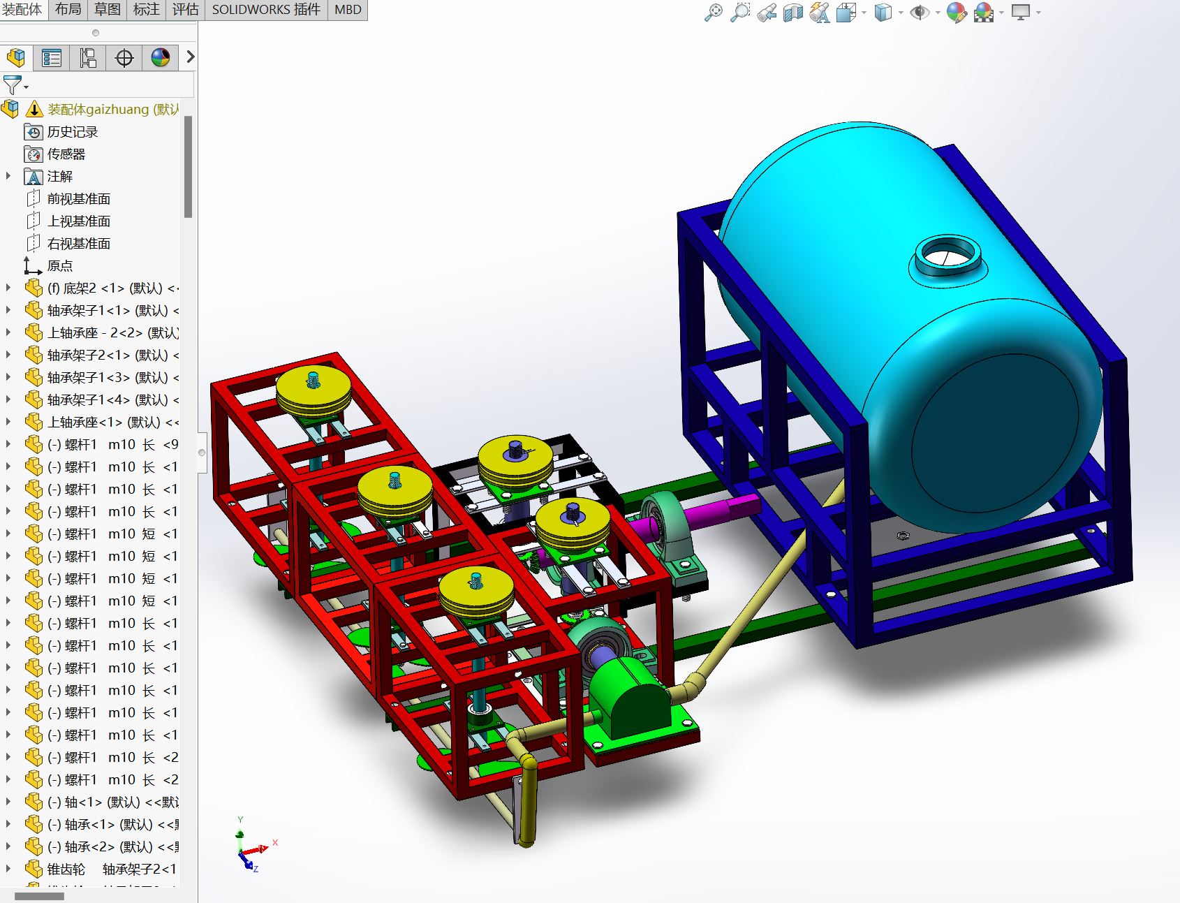Select the Zoom to Area magnifier

739,13
